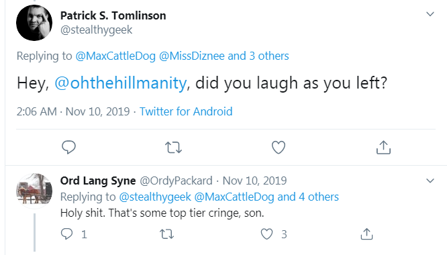Retweet Patrick S. Tomlinson's tweet
This screenshot has height=255, width=447.
173,148
